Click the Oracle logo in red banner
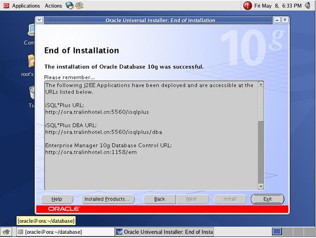316x238 pixels. click(64, 209)
